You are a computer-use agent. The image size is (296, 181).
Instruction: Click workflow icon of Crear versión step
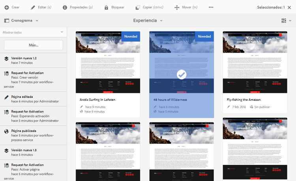pyautogui.click(x=6, y=74)
